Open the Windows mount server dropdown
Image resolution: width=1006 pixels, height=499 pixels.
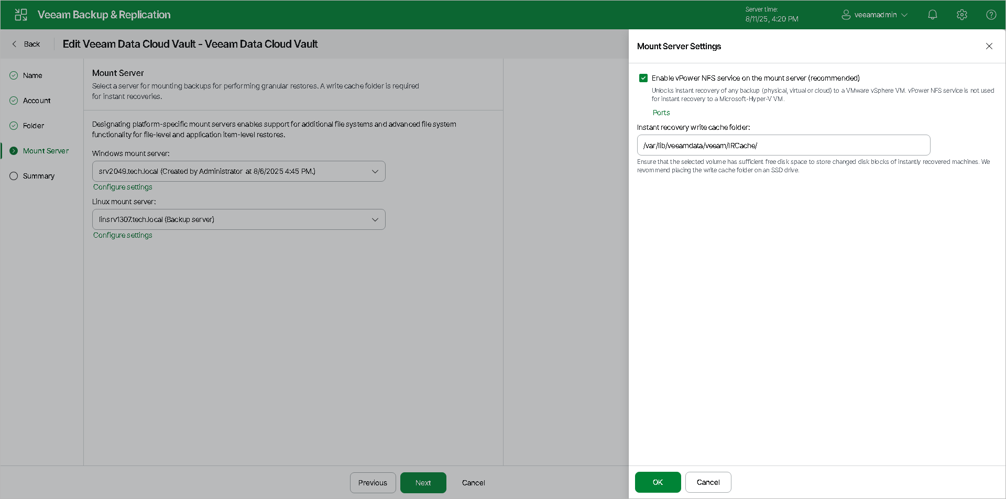239,171
